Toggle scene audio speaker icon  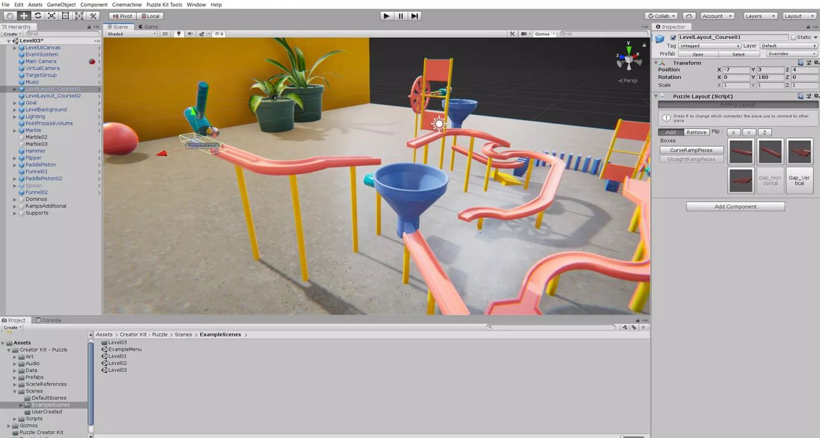pos(190,34)
